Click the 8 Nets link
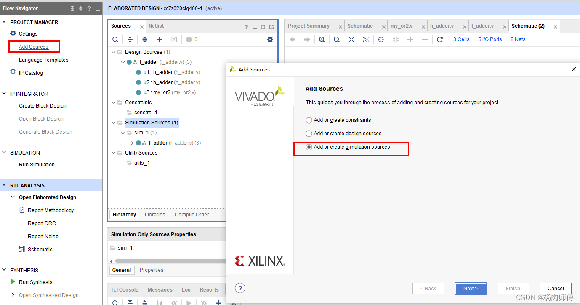 [518, 39]
